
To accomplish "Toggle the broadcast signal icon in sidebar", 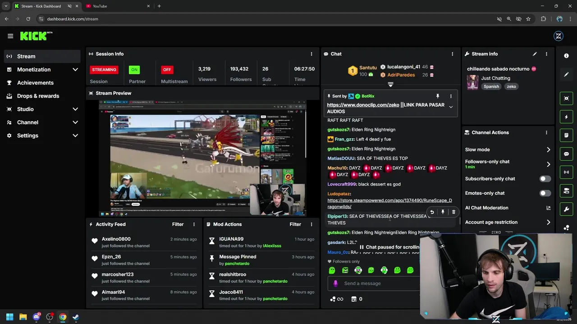I will [x=566, y=172].
